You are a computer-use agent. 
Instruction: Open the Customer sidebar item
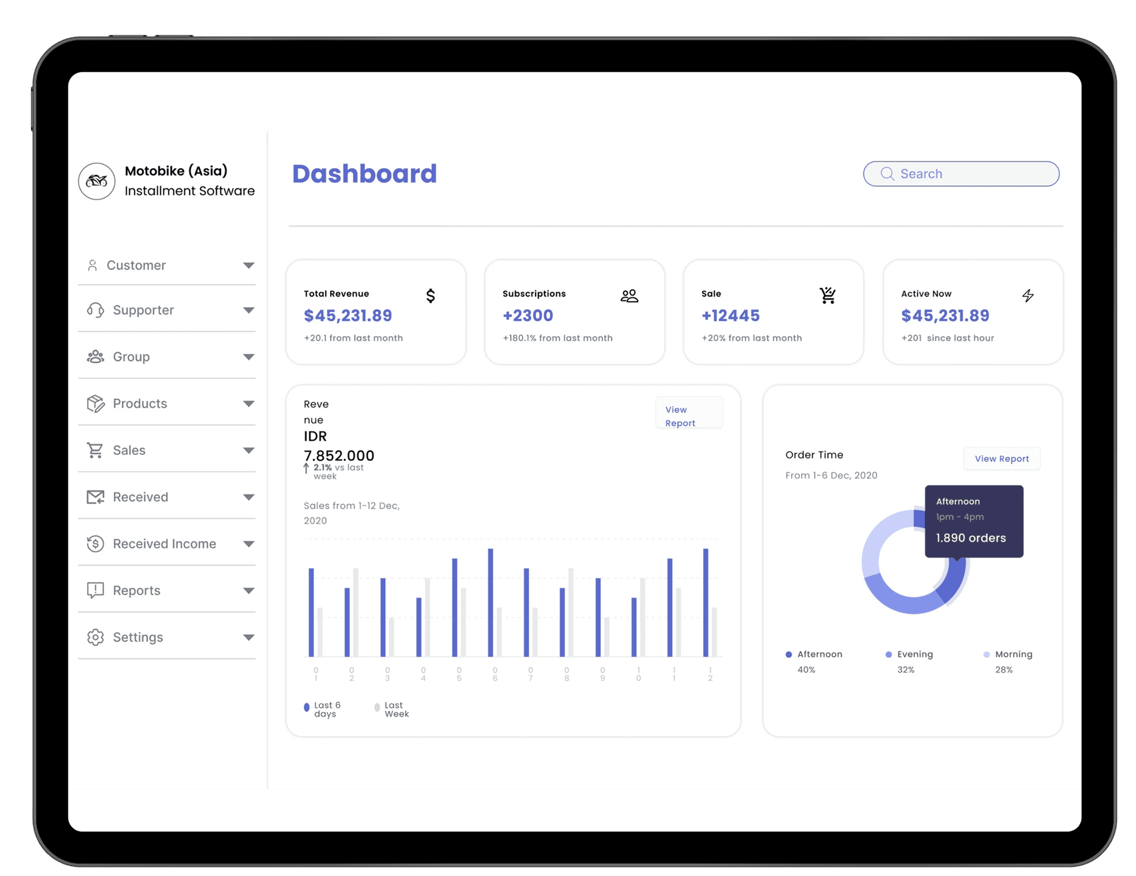[167, 265]
